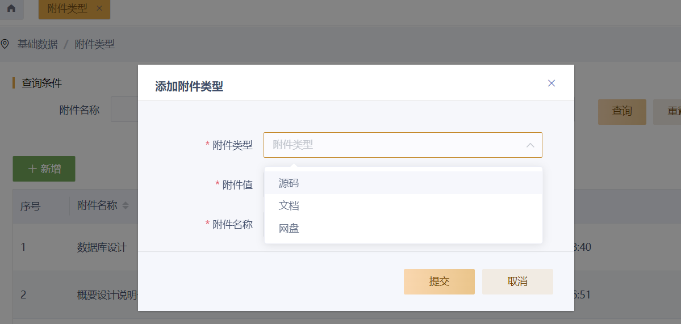Pick 网盘 in the dropdown list
The image size is (681, 324).
[x=289, y=229]
